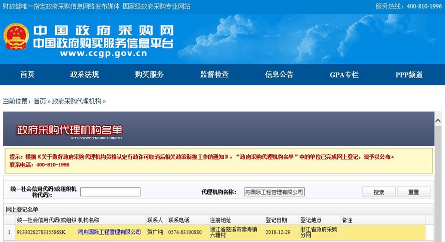
Task: Open the 政采法规 navigation item
Action: (x=85, y=74)
